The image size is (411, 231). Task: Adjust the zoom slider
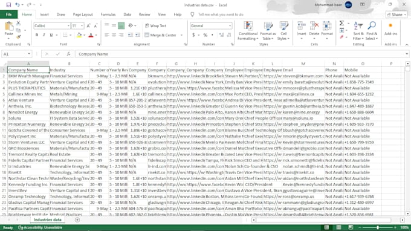point(378,227)
